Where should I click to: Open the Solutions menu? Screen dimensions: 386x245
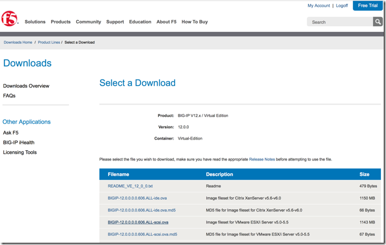[x=35, y=22]
